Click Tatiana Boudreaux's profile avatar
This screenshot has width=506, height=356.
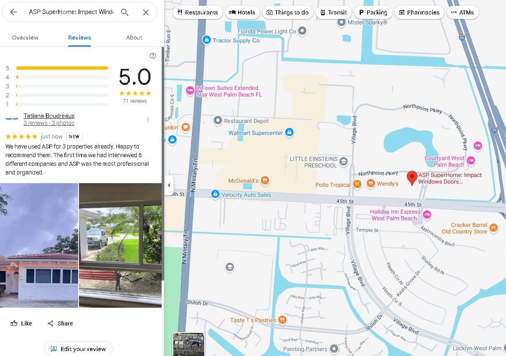[x=12, y=119]
